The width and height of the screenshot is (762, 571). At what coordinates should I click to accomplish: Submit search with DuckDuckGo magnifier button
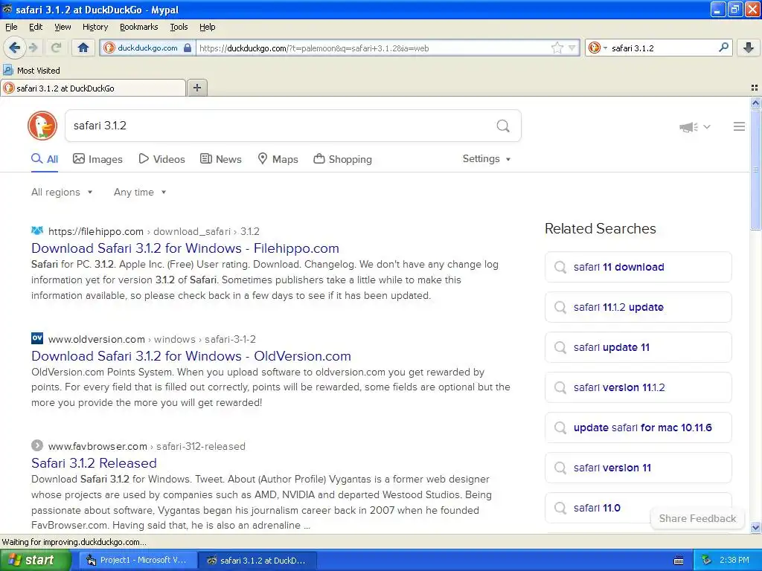[503, 126]
